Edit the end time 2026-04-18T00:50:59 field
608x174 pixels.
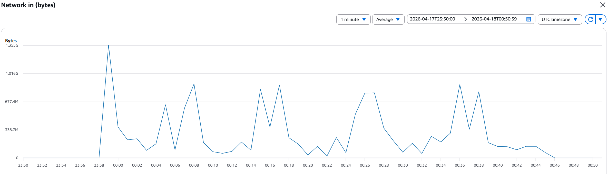pyautogui.click(x=494, y=19)
